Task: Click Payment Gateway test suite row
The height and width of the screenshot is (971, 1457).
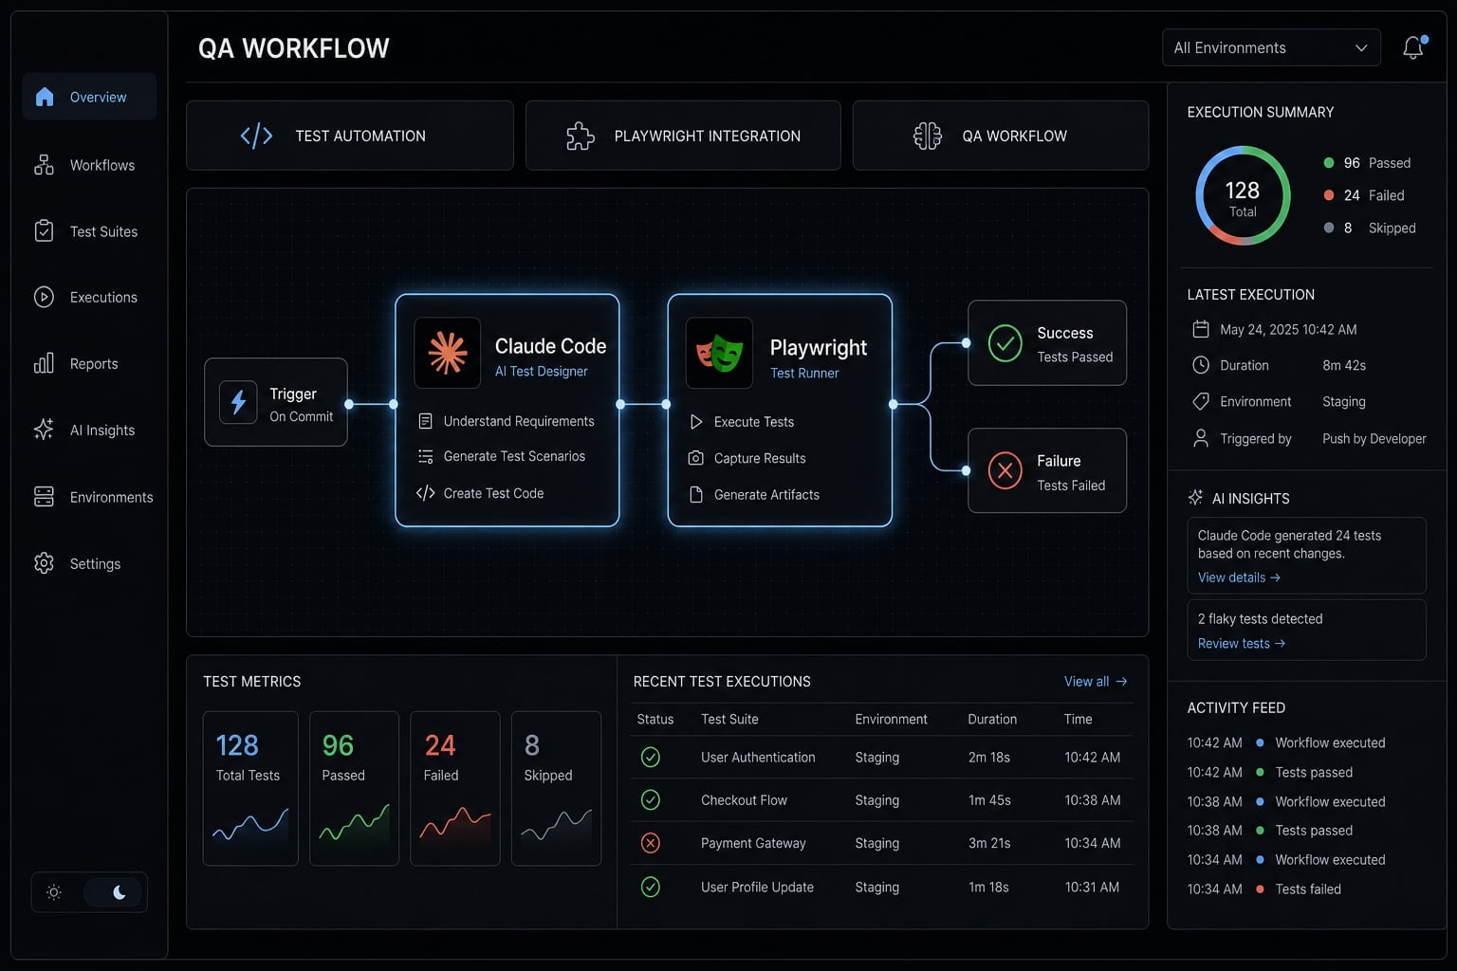Action: (881, 843)
